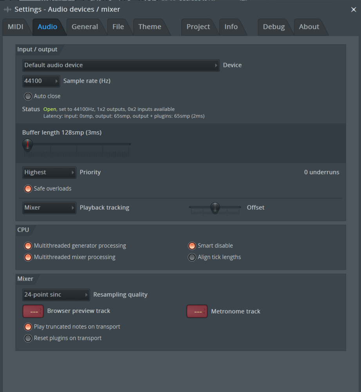
Task: Click the Device label
Action: tap(232, 65)
